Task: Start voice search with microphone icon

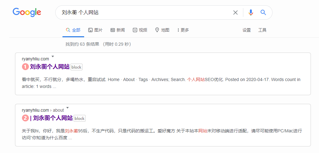Action: [251, 13]
